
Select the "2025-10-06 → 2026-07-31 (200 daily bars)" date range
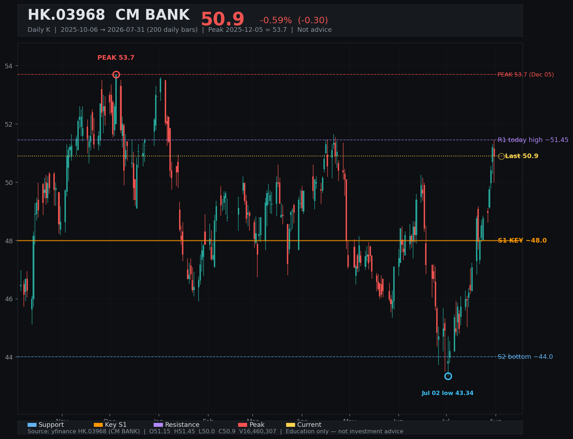point(129,30)
